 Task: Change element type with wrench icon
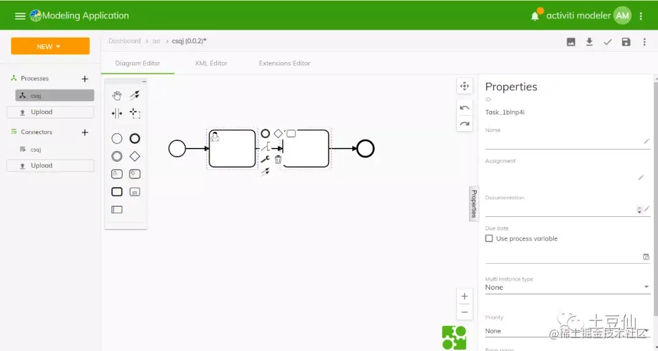[265, 159]
